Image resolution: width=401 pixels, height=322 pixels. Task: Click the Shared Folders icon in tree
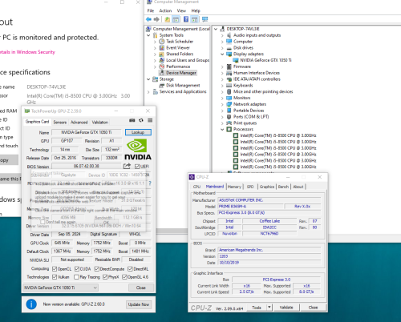[162, 54]
